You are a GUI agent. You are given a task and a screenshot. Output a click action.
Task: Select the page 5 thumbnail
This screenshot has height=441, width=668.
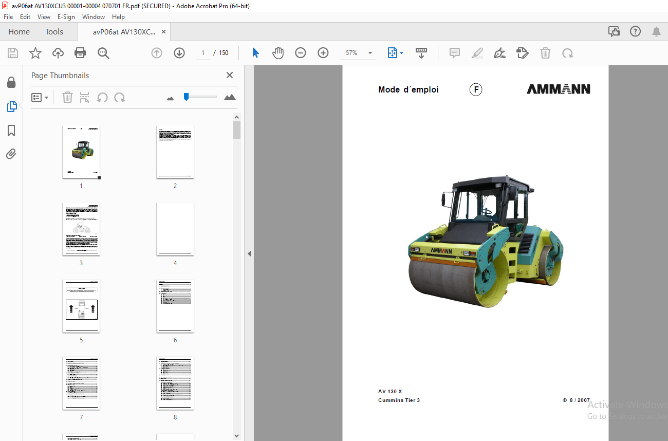tap(81, 306)
